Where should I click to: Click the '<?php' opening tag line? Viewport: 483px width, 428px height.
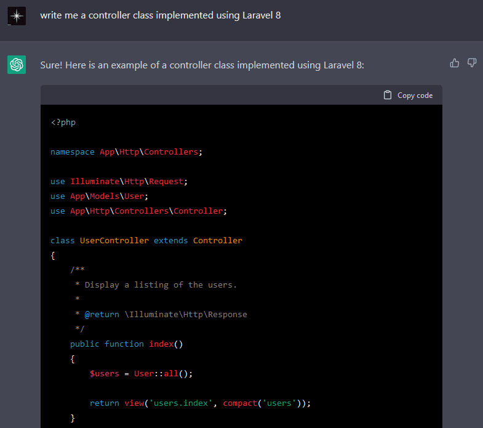pyautogui.click(x=63, y=123)
